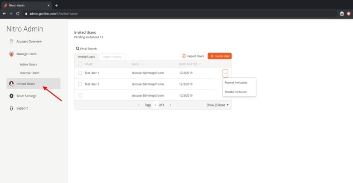Tick the checkbox for Test User 2
The image size is (353, 183).
(x=80, y=84)
